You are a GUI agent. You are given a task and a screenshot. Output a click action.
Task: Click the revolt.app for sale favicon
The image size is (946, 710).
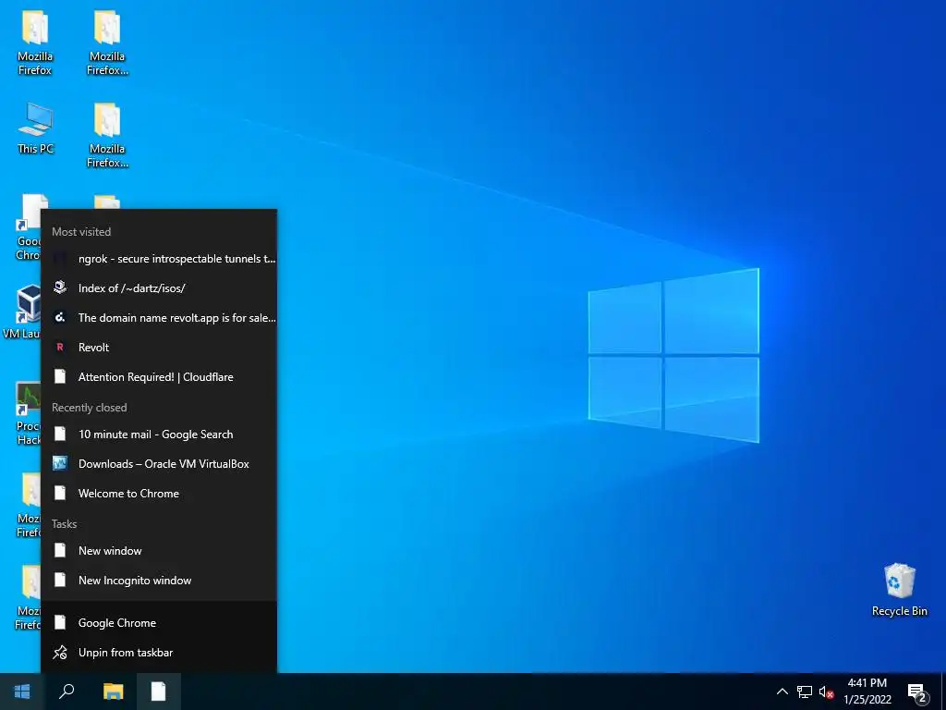coord(60,317)
